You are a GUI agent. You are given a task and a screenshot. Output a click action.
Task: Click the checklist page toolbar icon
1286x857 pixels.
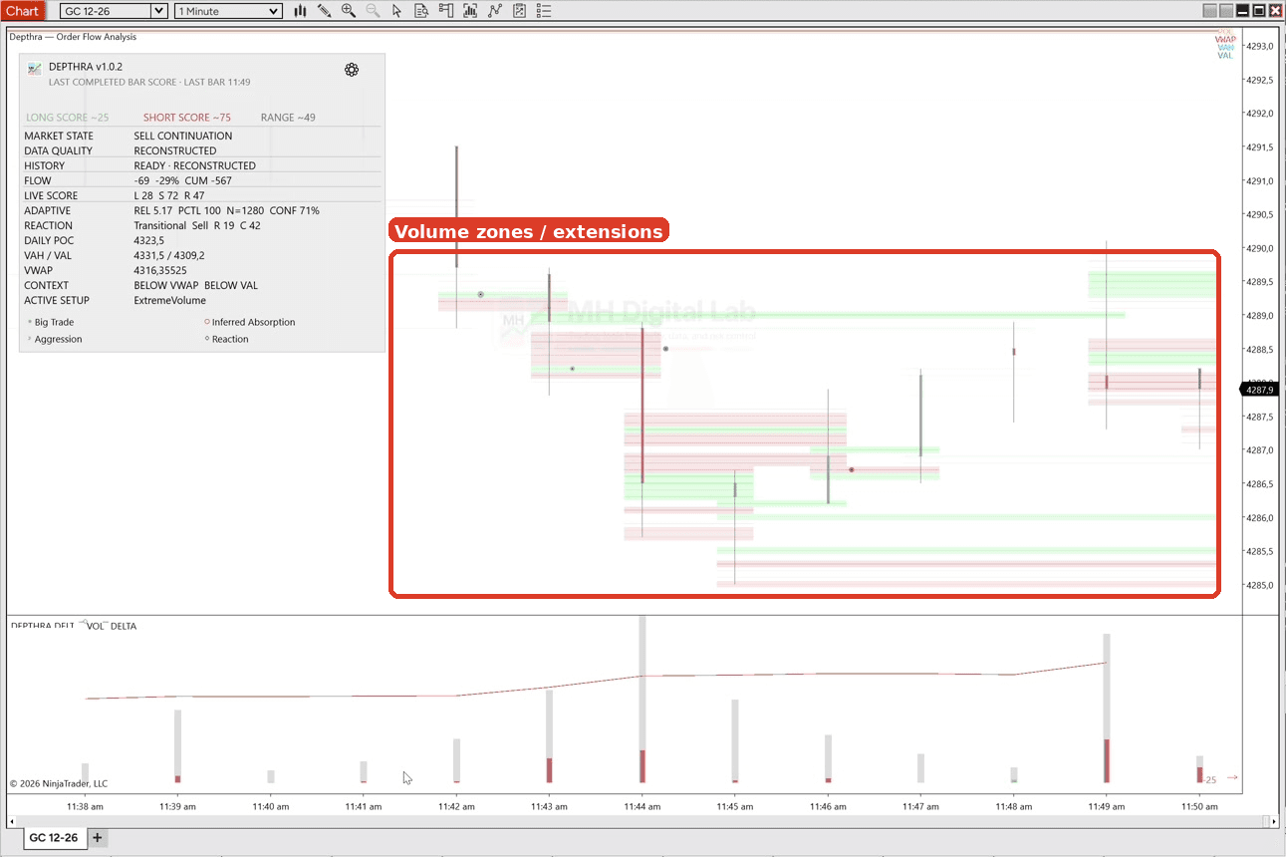(x=519, y=11)
